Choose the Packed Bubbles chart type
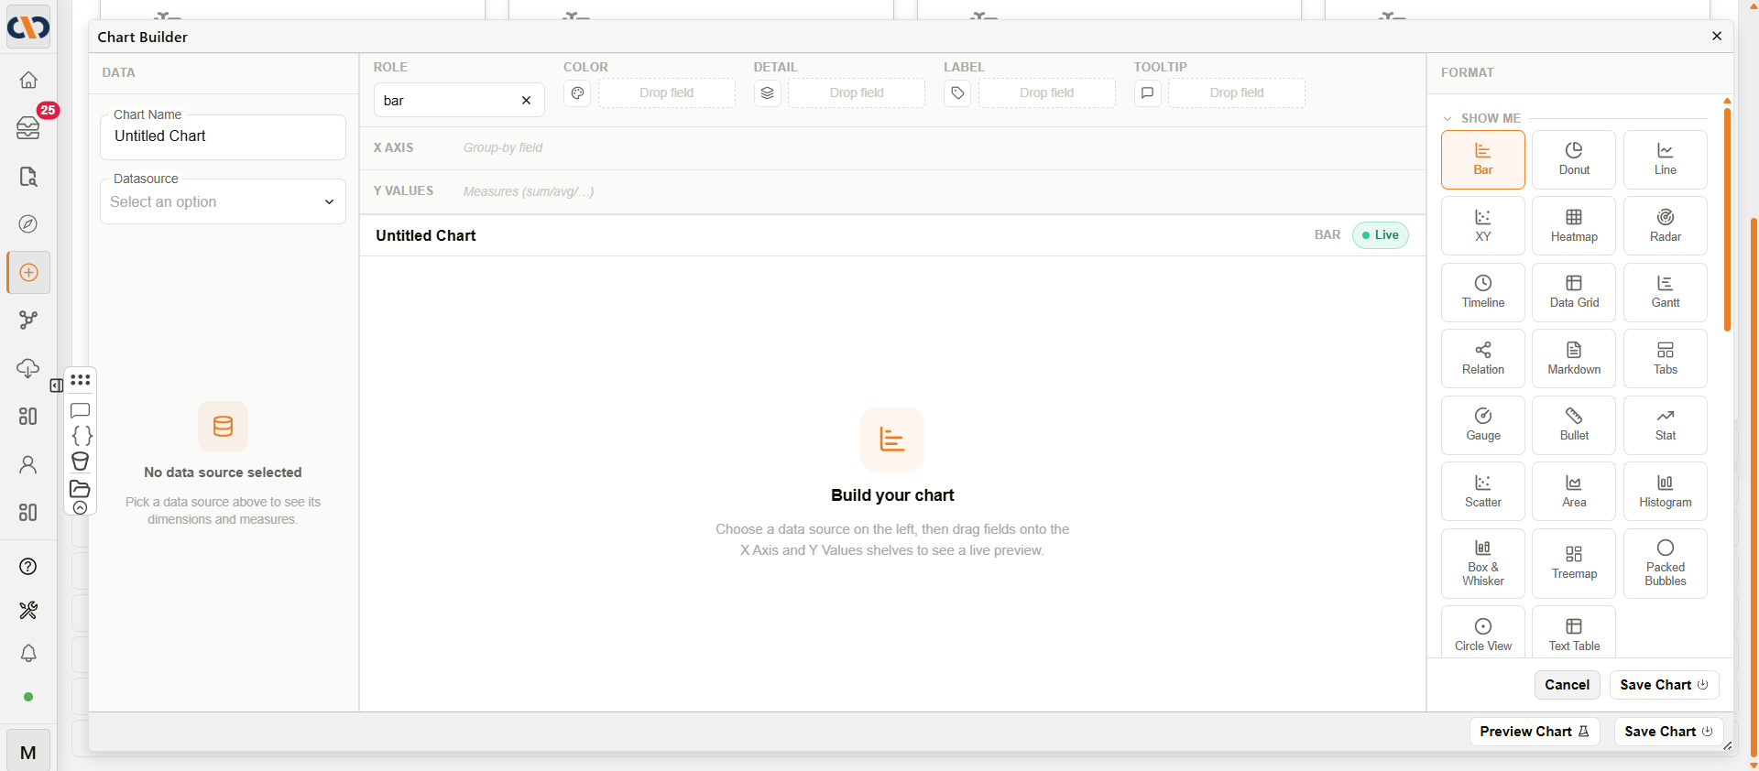Image resolution: width=1759 pixels, height=771 pixels. (1665, 563)
